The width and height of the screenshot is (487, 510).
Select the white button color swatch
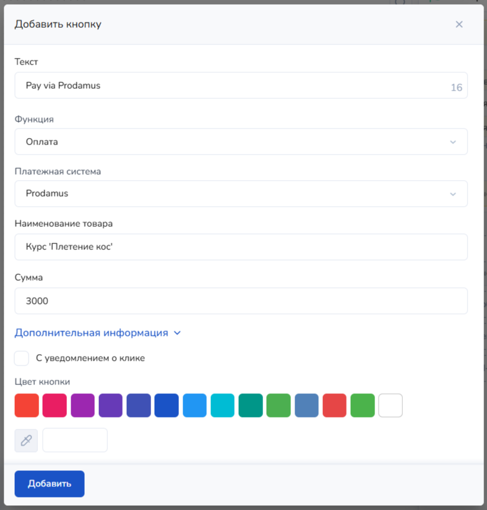click(390, 406)
